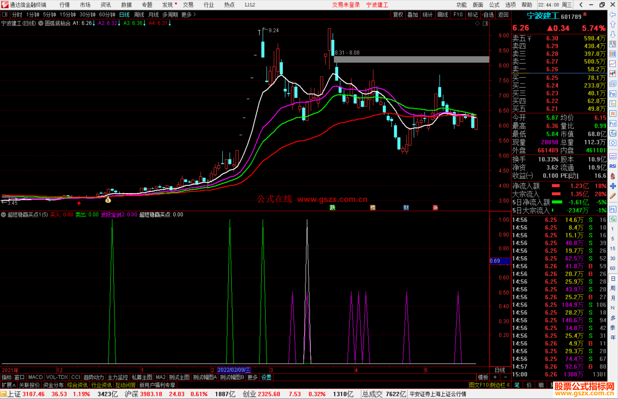Image resolution: width=618 pixels, height=399 pixels.
Task: Click the candlestick chart sidebar icon
Action: tap(613, 74)
